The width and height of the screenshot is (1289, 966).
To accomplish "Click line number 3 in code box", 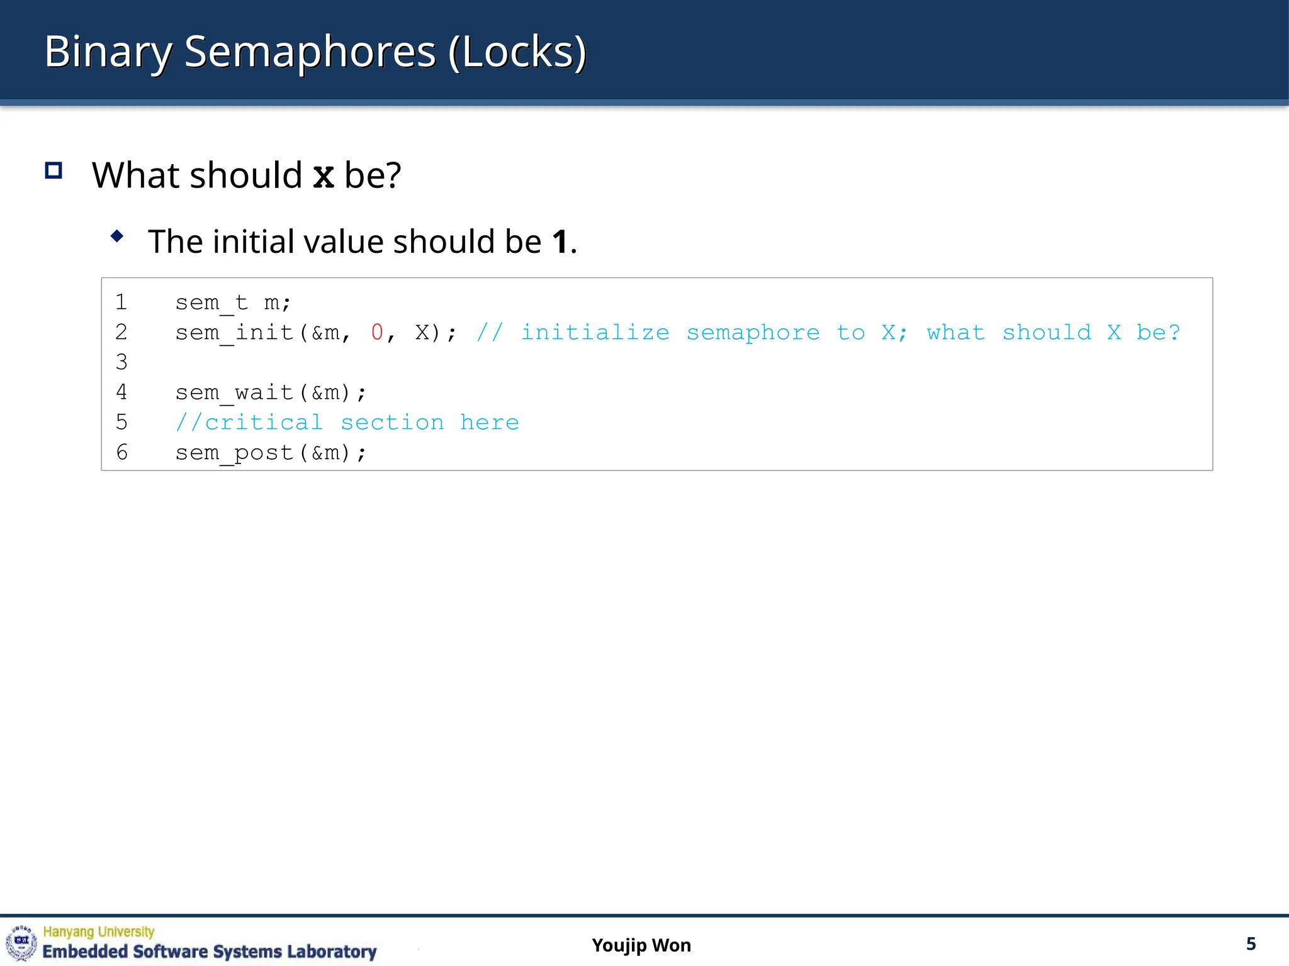I will (x=121, y=362).
